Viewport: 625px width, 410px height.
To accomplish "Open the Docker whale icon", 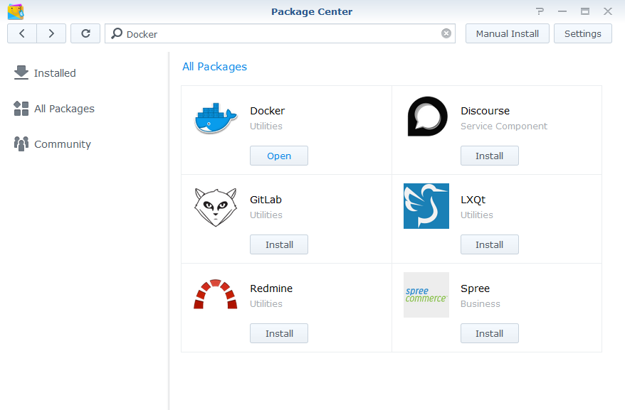I will pos(216,118).
